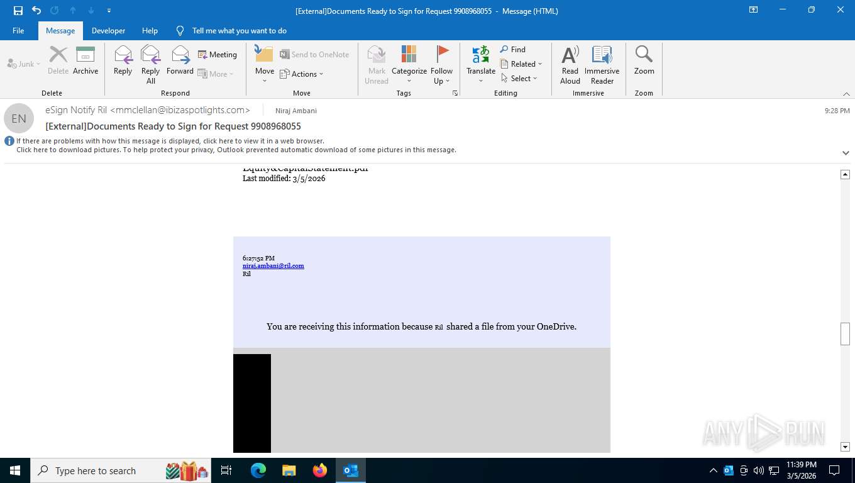Click recipient Niraj Ambani
Viewport: 855px width, 483px height.
pyautogui.click(x=296, y=111)
